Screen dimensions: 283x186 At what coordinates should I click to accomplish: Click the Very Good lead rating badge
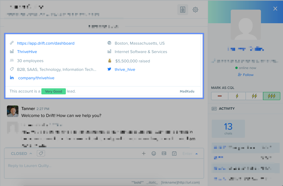click(x=53, y=91)
